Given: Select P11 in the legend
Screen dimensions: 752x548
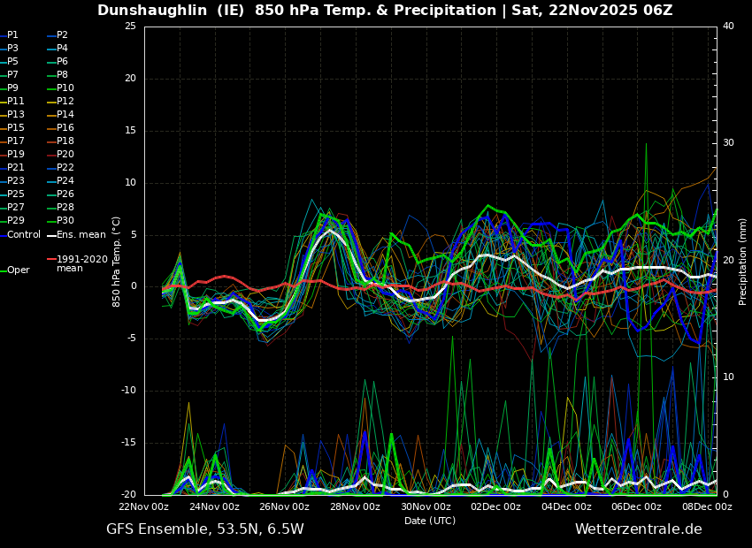Looking at the screenshot, I should click(15, 101).
